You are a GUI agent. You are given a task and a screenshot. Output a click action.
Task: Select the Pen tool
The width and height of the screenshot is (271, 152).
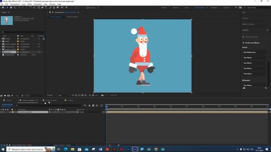[x=42, y=8]
